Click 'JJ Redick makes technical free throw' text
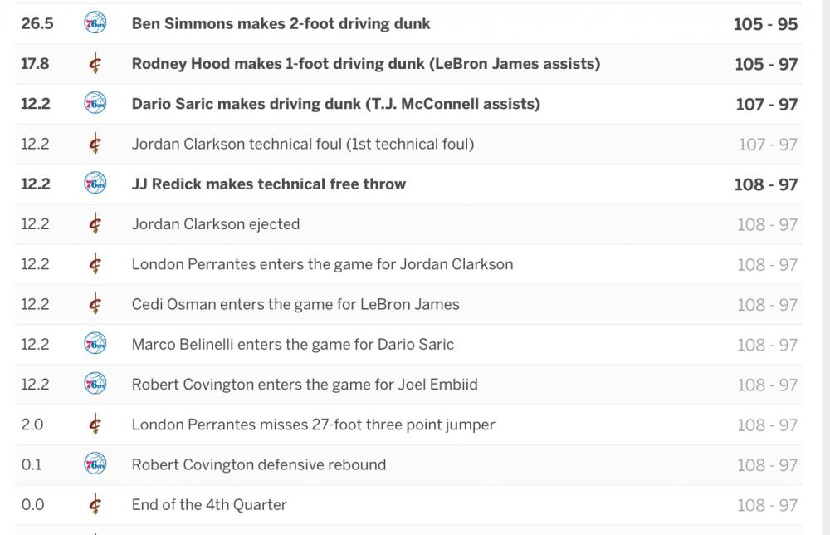The image size is (830, 535). (x=268, y=184)
